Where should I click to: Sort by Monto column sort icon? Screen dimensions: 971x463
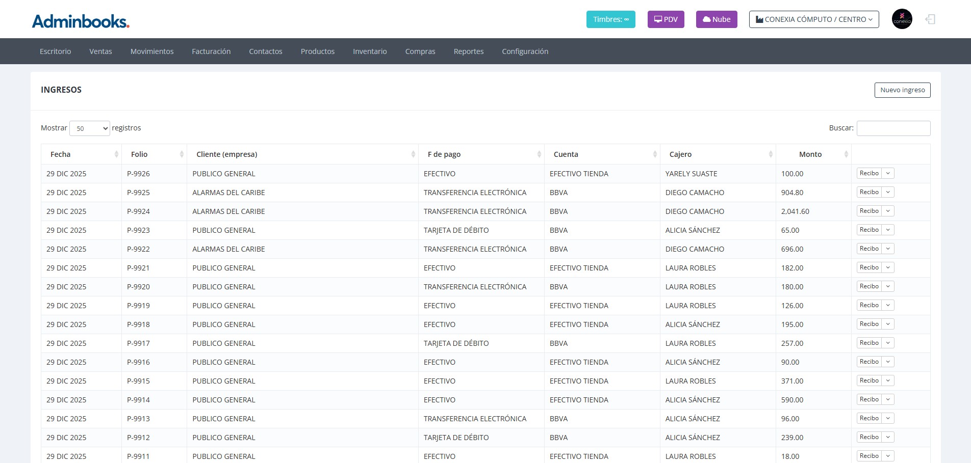(x=846, y=154)
